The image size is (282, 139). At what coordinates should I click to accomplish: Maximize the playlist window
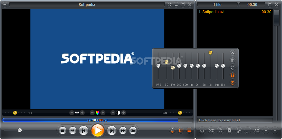(x=270, y=5)
